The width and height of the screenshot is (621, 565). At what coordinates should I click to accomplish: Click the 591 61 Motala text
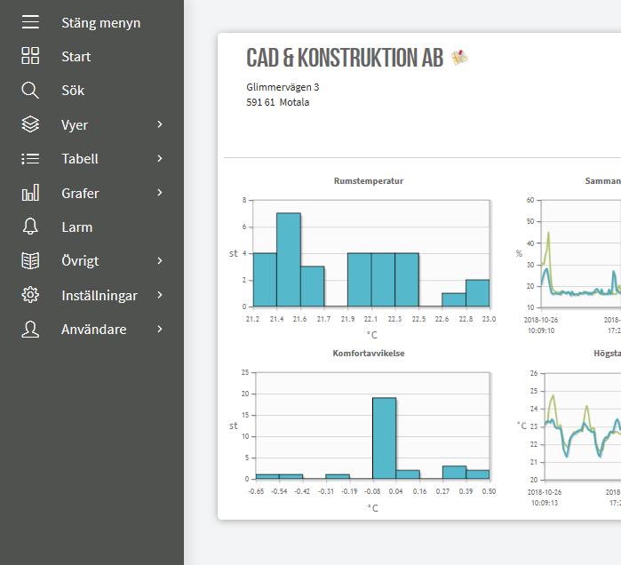pyautogui.click(x=277, y=102)
